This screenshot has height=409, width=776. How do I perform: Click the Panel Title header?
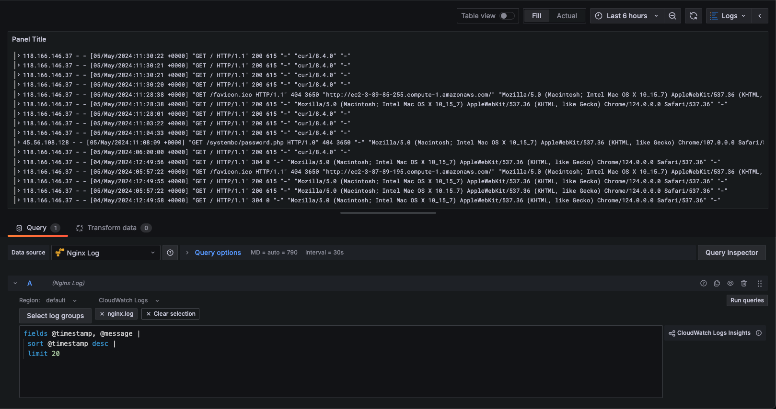[x=29, y=39]
